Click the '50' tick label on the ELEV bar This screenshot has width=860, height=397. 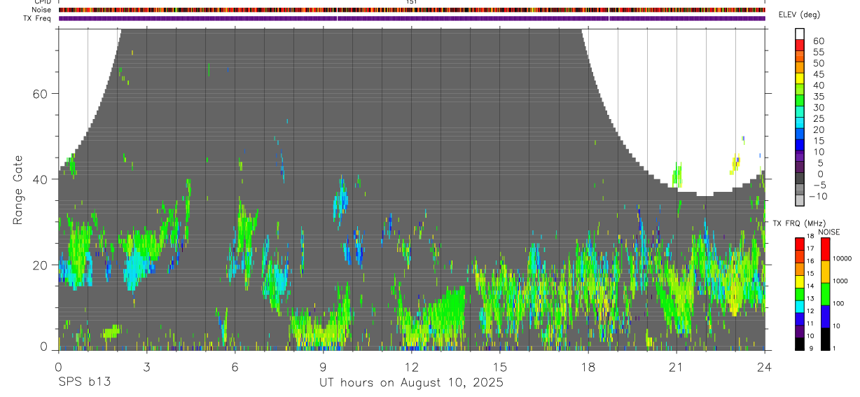click(x=819, y=64)
